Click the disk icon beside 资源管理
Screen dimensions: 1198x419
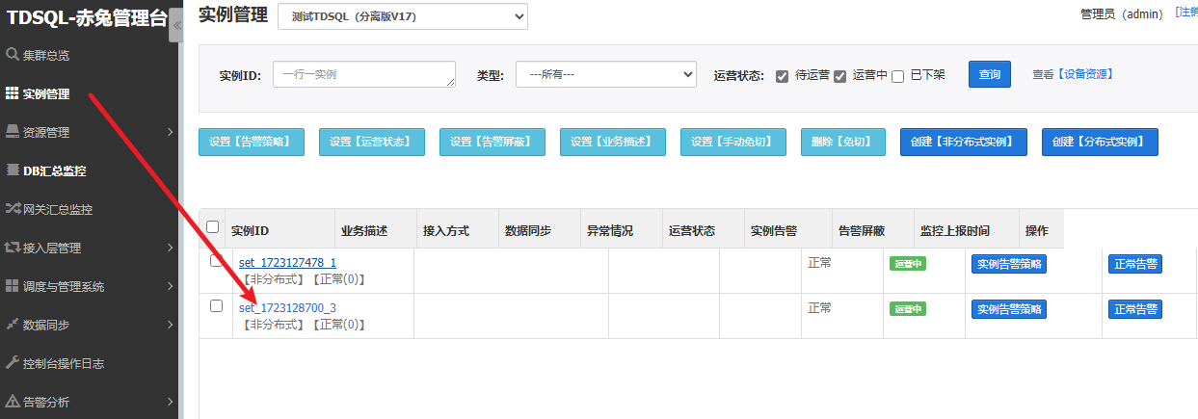(x=13, y=132)
